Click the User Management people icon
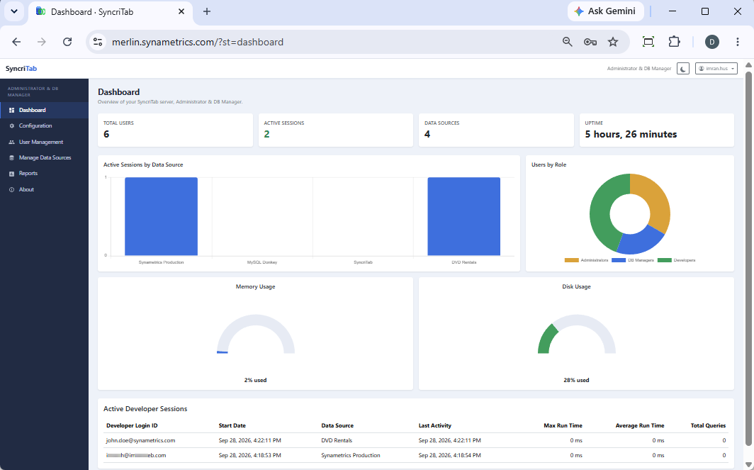Viewport: 754px width, 470px height. pyautogui.click(x=12, y=142)
